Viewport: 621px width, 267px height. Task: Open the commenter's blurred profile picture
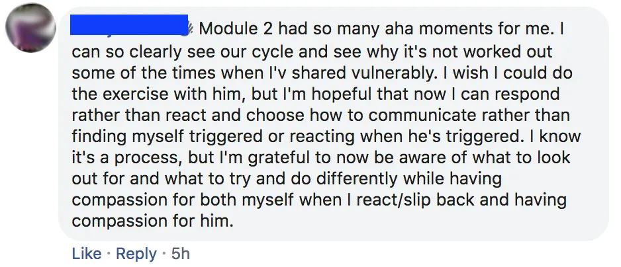point(31,28)
